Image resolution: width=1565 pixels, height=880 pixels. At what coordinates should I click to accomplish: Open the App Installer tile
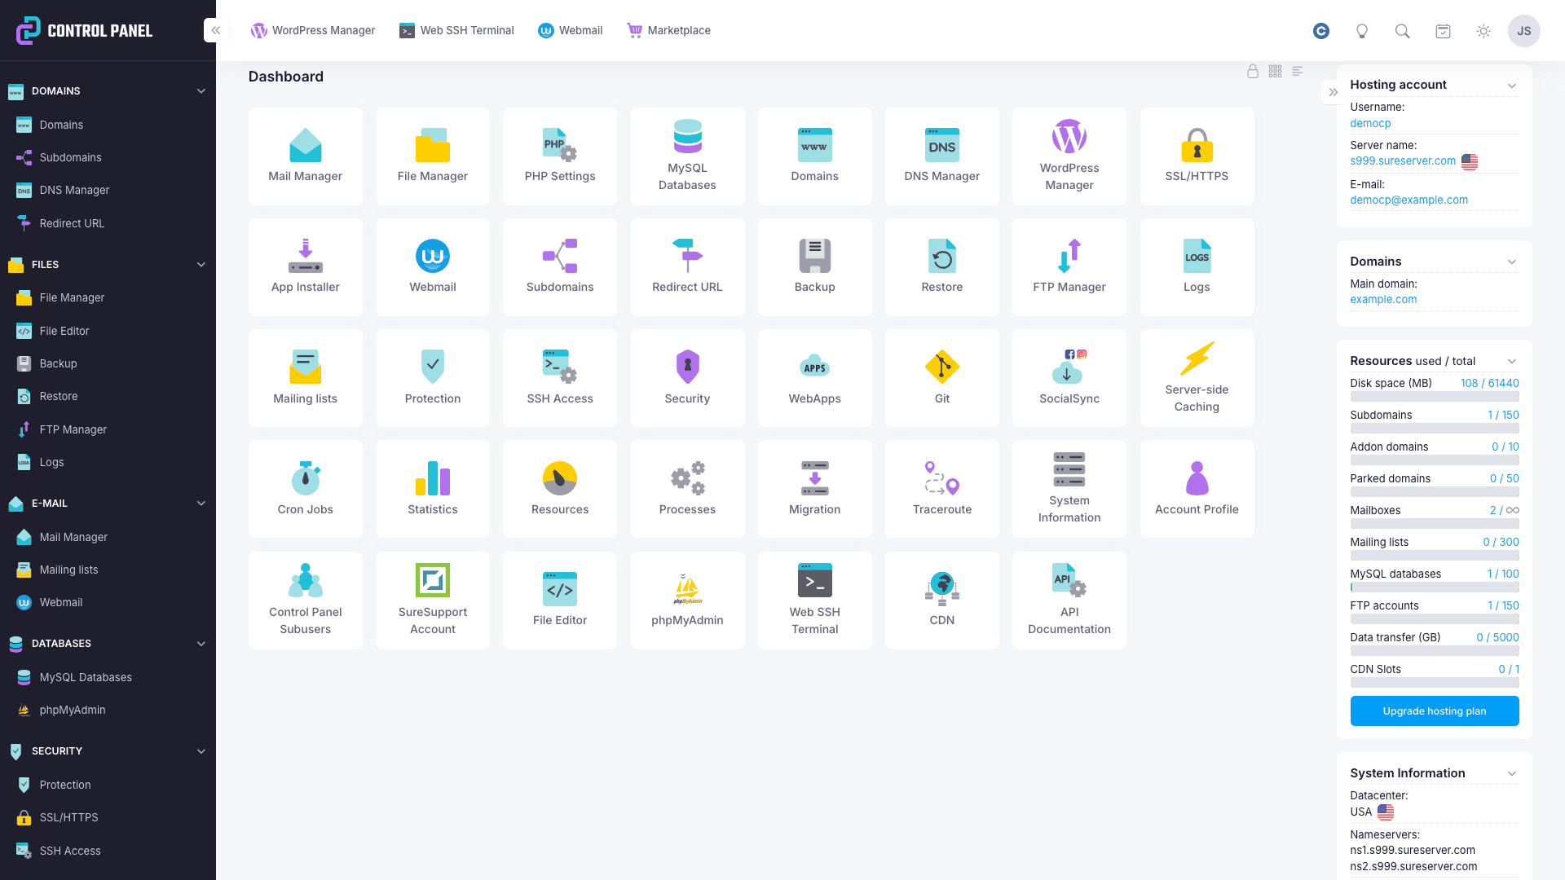pyautogui.click(x=305, y=266)
